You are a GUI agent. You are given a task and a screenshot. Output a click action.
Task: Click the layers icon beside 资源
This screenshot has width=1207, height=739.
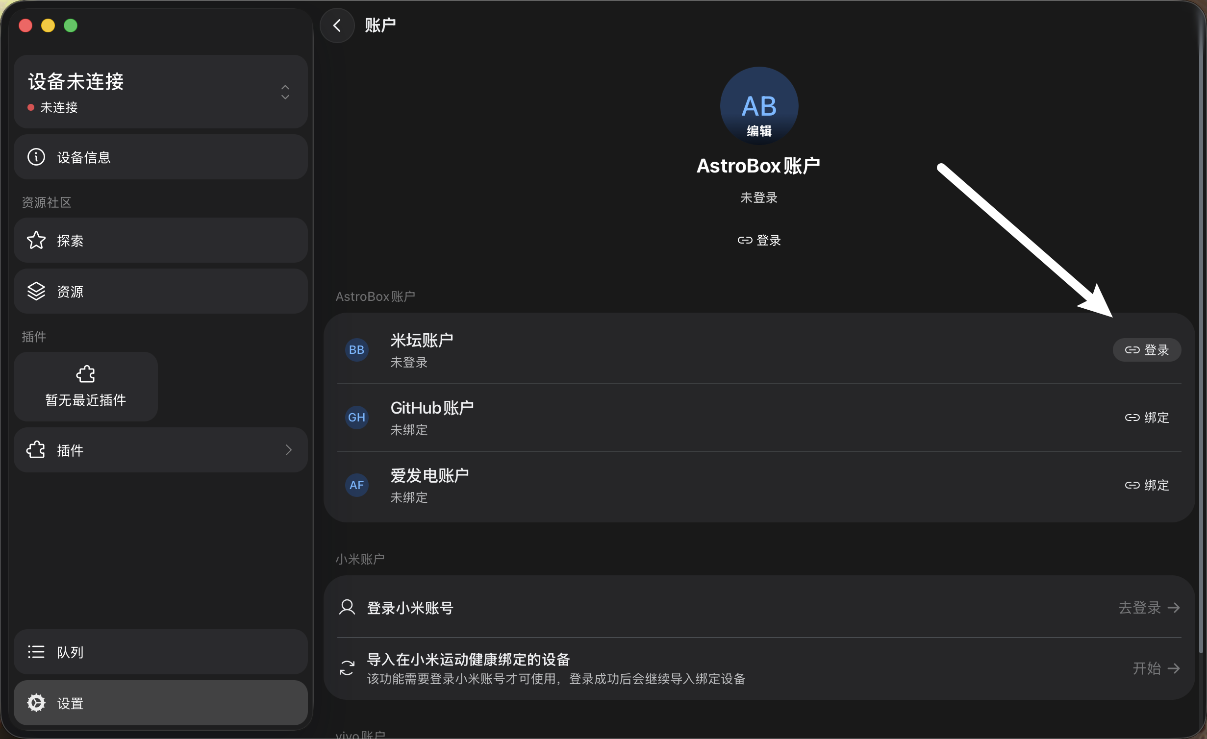36,291
